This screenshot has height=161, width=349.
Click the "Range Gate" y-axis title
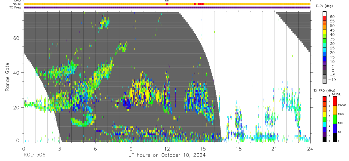pyautogui.click(x=8, y=77)
